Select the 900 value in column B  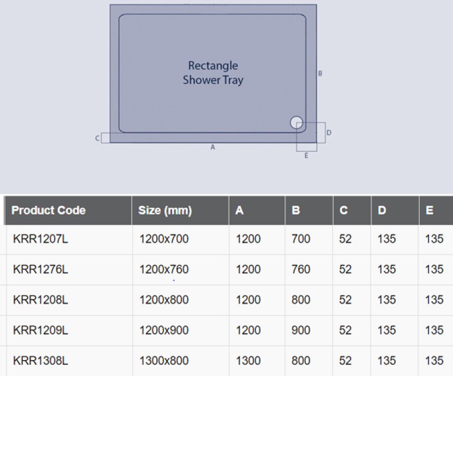coord(301,330)
